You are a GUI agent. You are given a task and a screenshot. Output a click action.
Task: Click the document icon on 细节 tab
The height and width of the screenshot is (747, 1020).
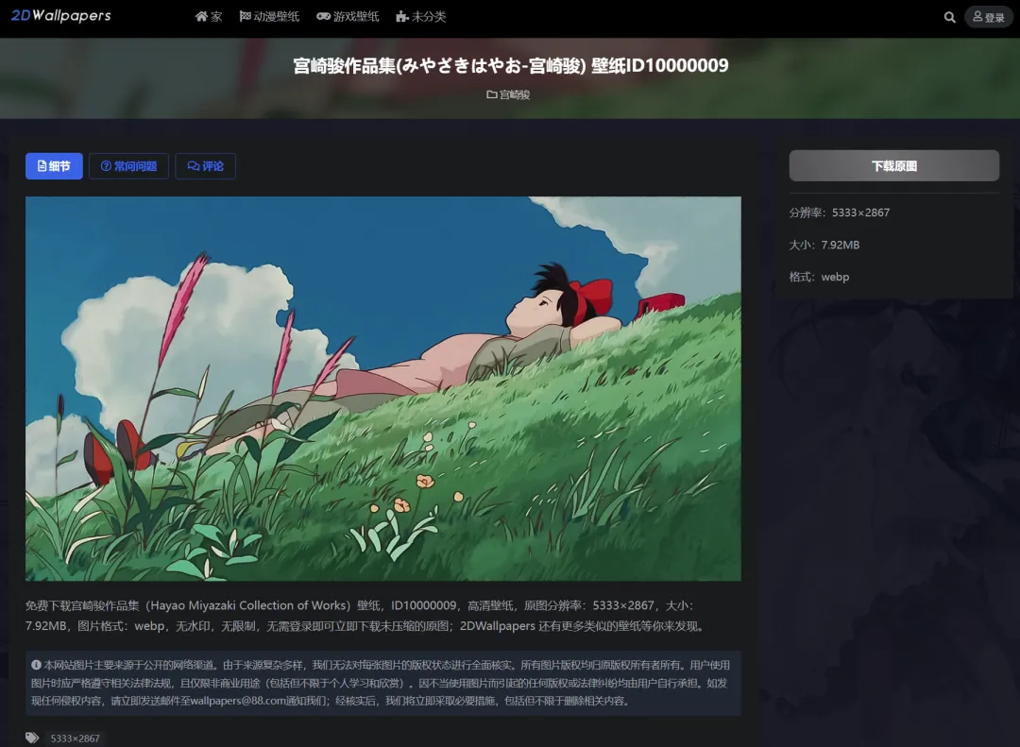[42, 166]
